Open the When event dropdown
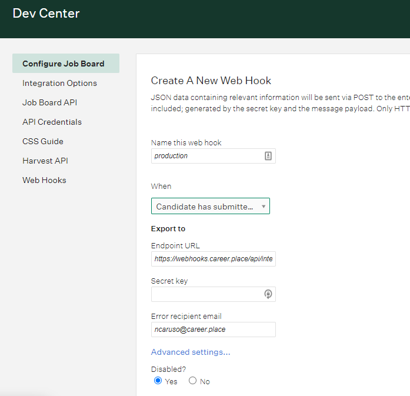Screen dimensions: 410x396 tap(211, 206)
